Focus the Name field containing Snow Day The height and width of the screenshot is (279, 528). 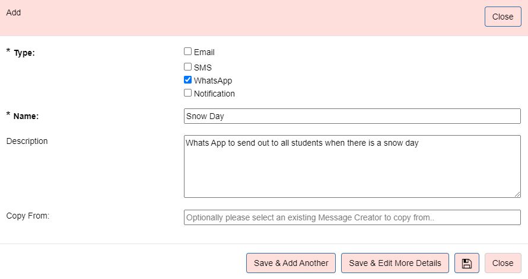tap(352, 116)
